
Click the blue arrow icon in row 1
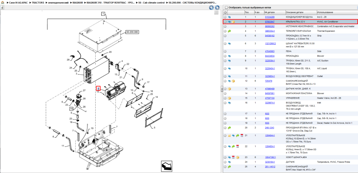pos(229,17)
